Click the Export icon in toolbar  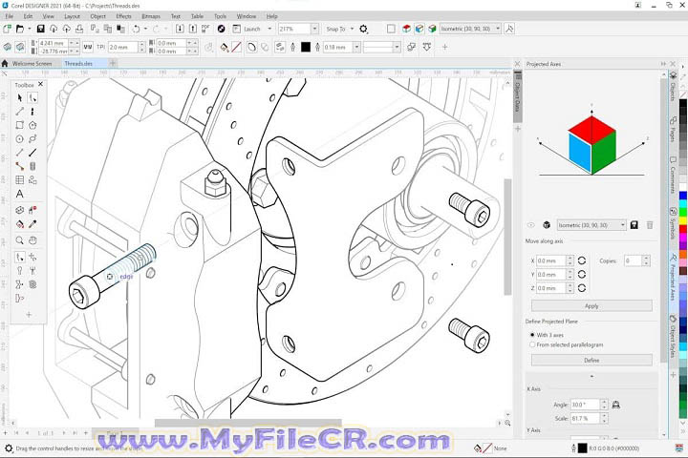point(193,29)
